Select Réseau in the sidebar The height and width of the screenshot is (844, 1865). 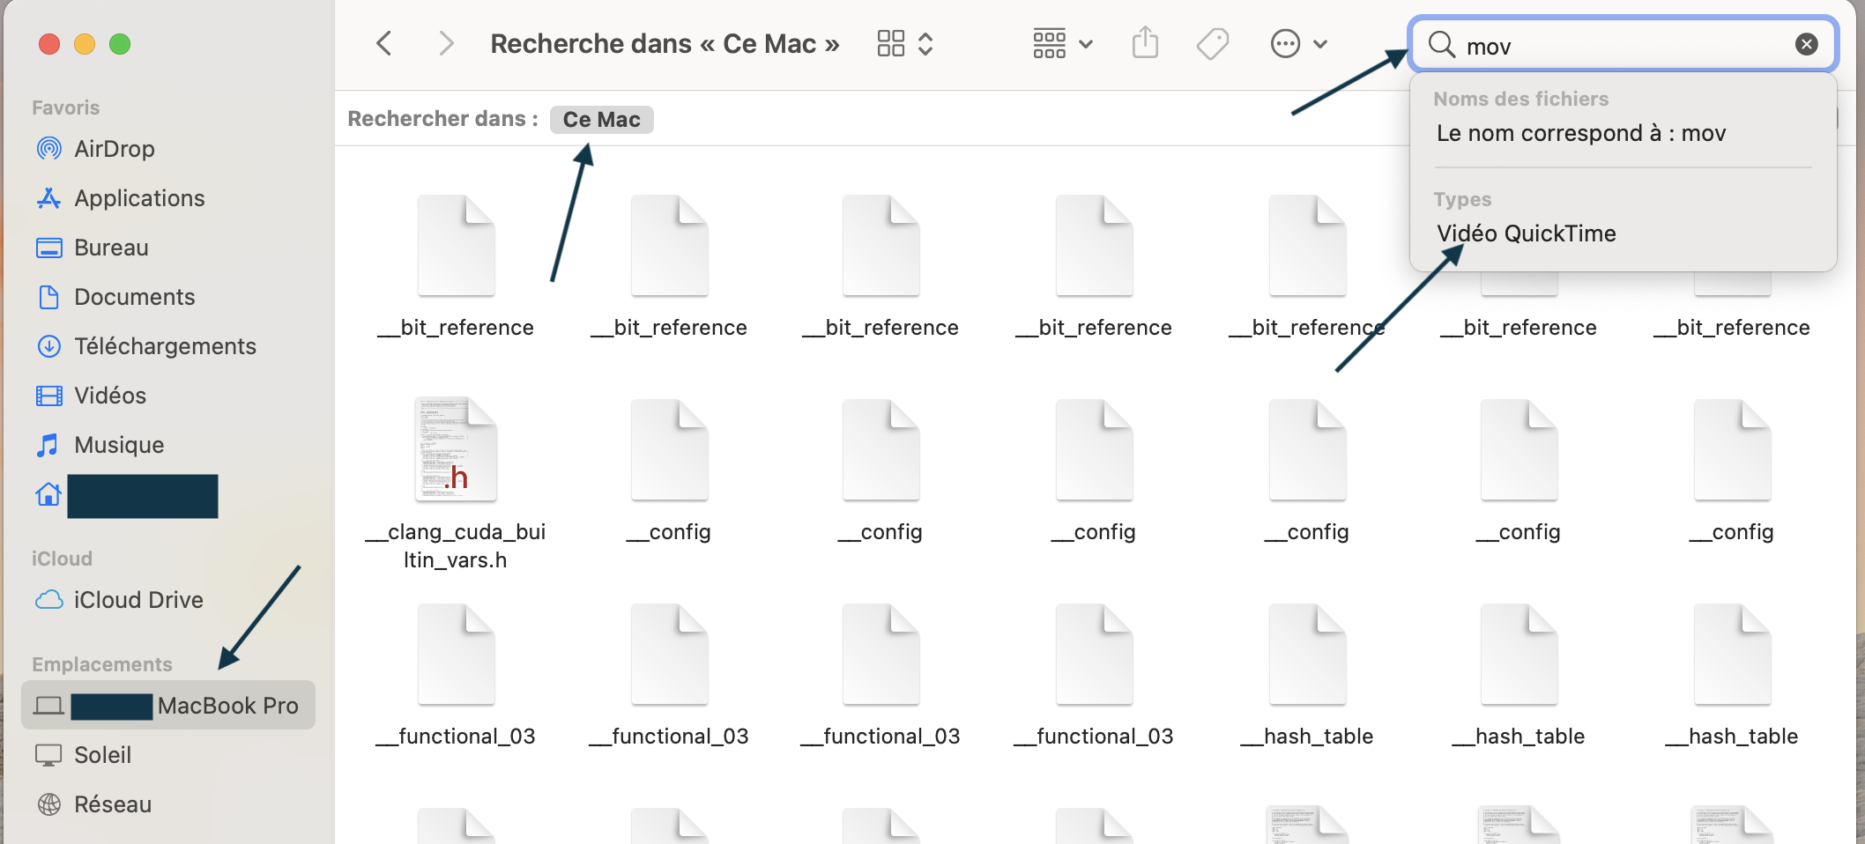pos(112,804)
